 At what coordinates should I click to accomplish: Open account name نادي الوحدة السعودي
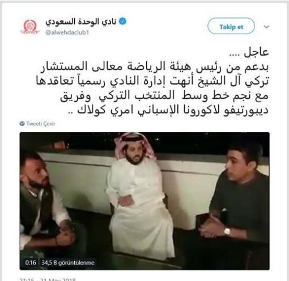(x=81, y=22)
